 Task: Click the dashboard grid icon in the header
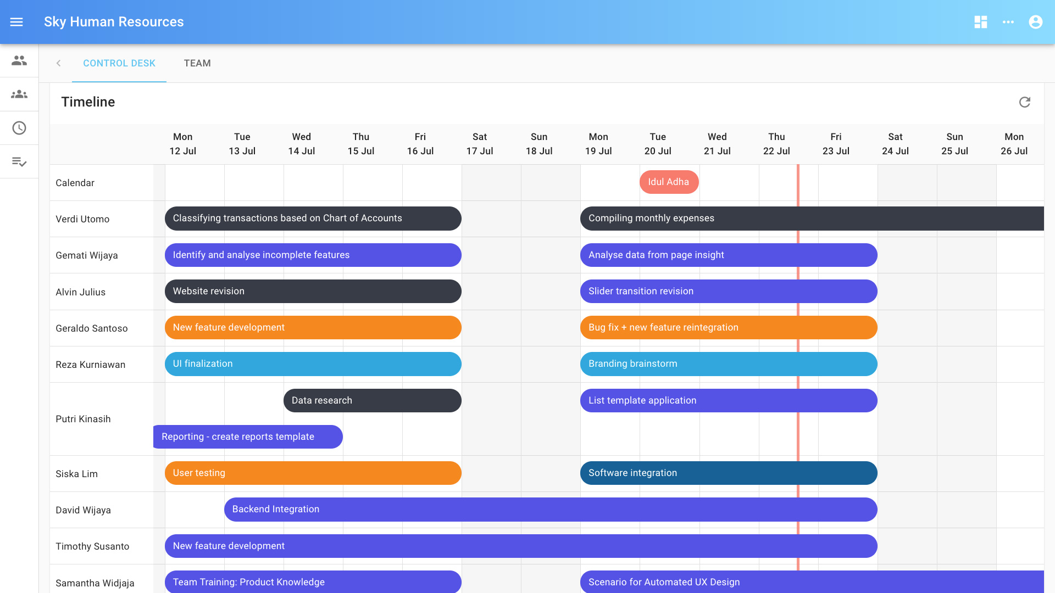tap(981, 22)
